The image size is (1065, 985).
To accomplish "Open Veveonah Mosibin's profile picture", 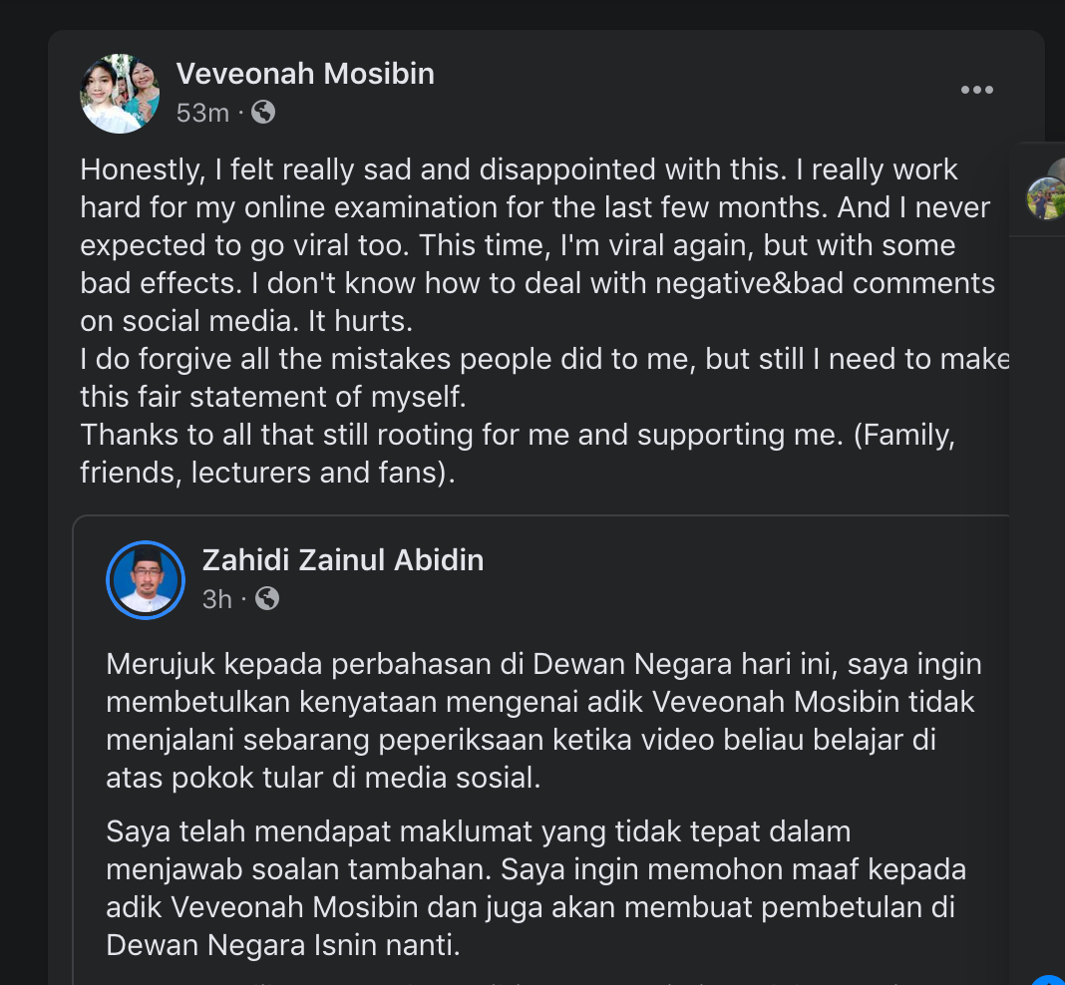I will click(120, 94).
